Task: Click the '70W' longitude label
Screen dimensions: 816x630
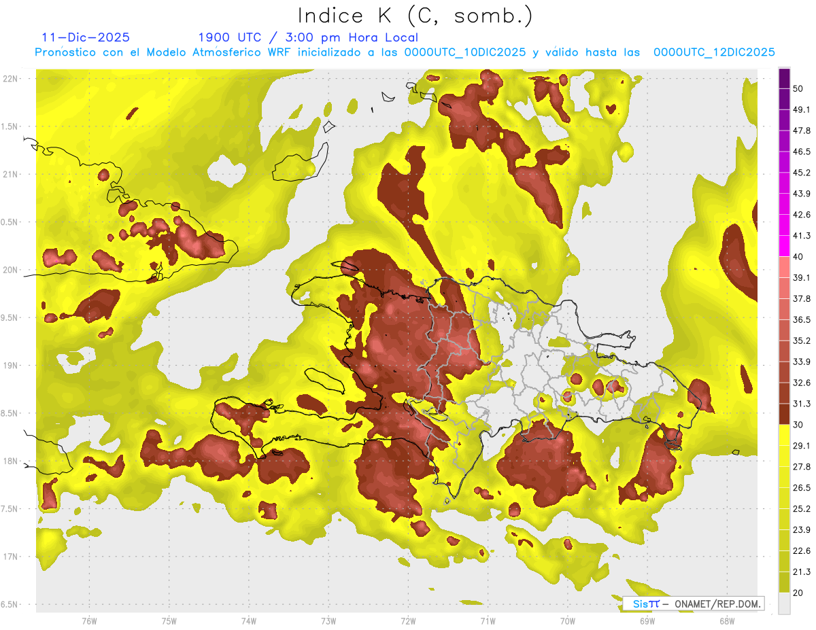Action: coord(568,621)
